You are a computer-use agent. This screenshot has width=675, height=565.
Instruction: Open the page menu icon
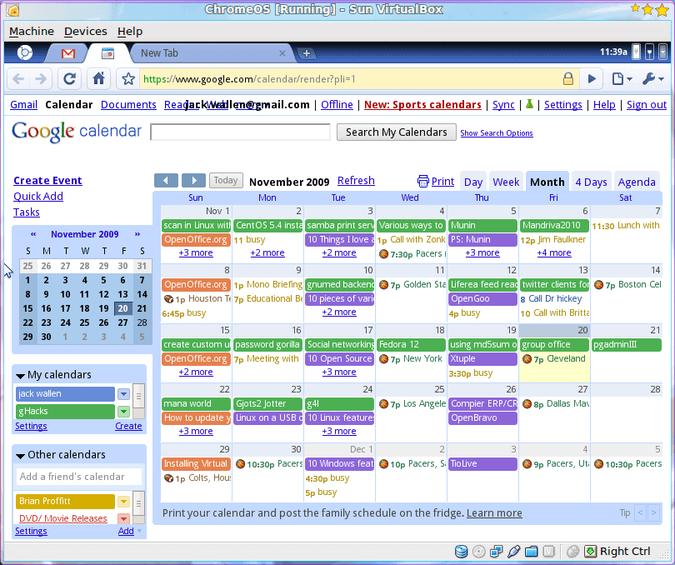click(621, 79)
